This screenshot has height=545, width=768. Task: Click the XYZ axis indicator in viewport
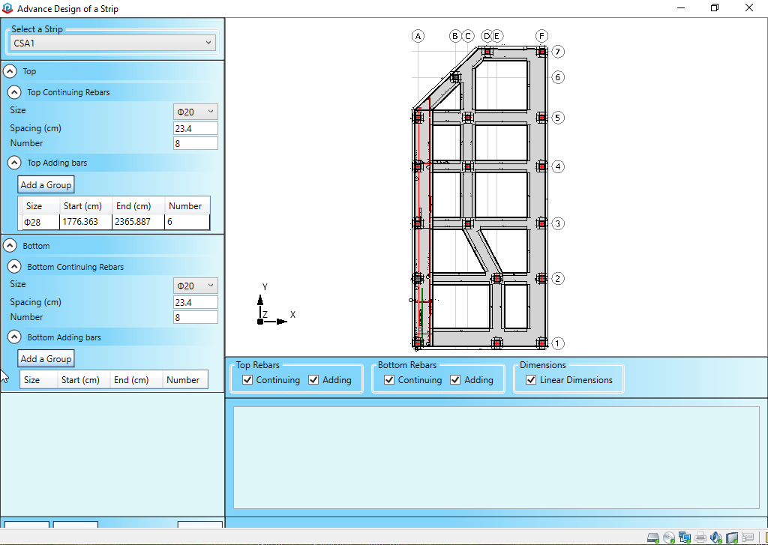click(x=276, y=304)
